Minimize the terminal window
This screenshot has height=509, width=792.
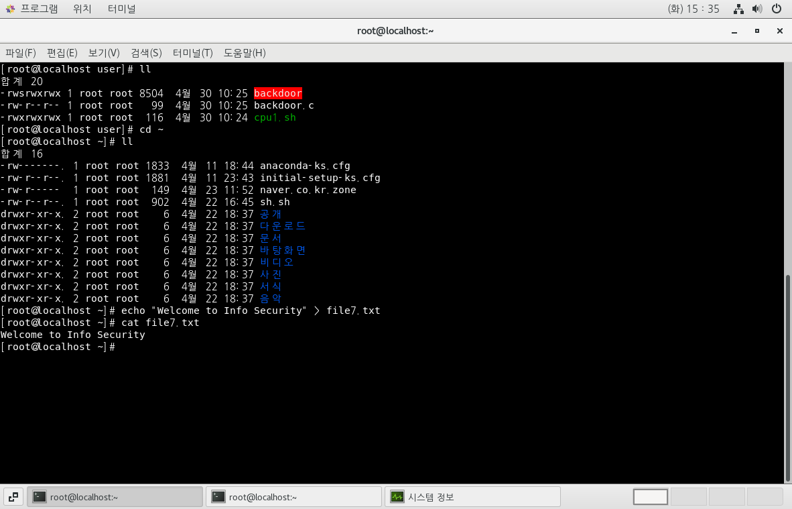[x=734, y=32]
